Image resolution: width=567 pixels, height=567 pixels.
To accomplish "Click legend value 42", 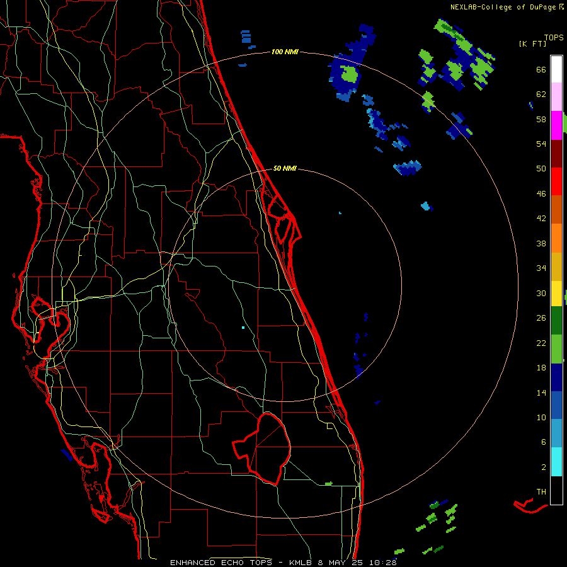I will click(x=541, y=219).
